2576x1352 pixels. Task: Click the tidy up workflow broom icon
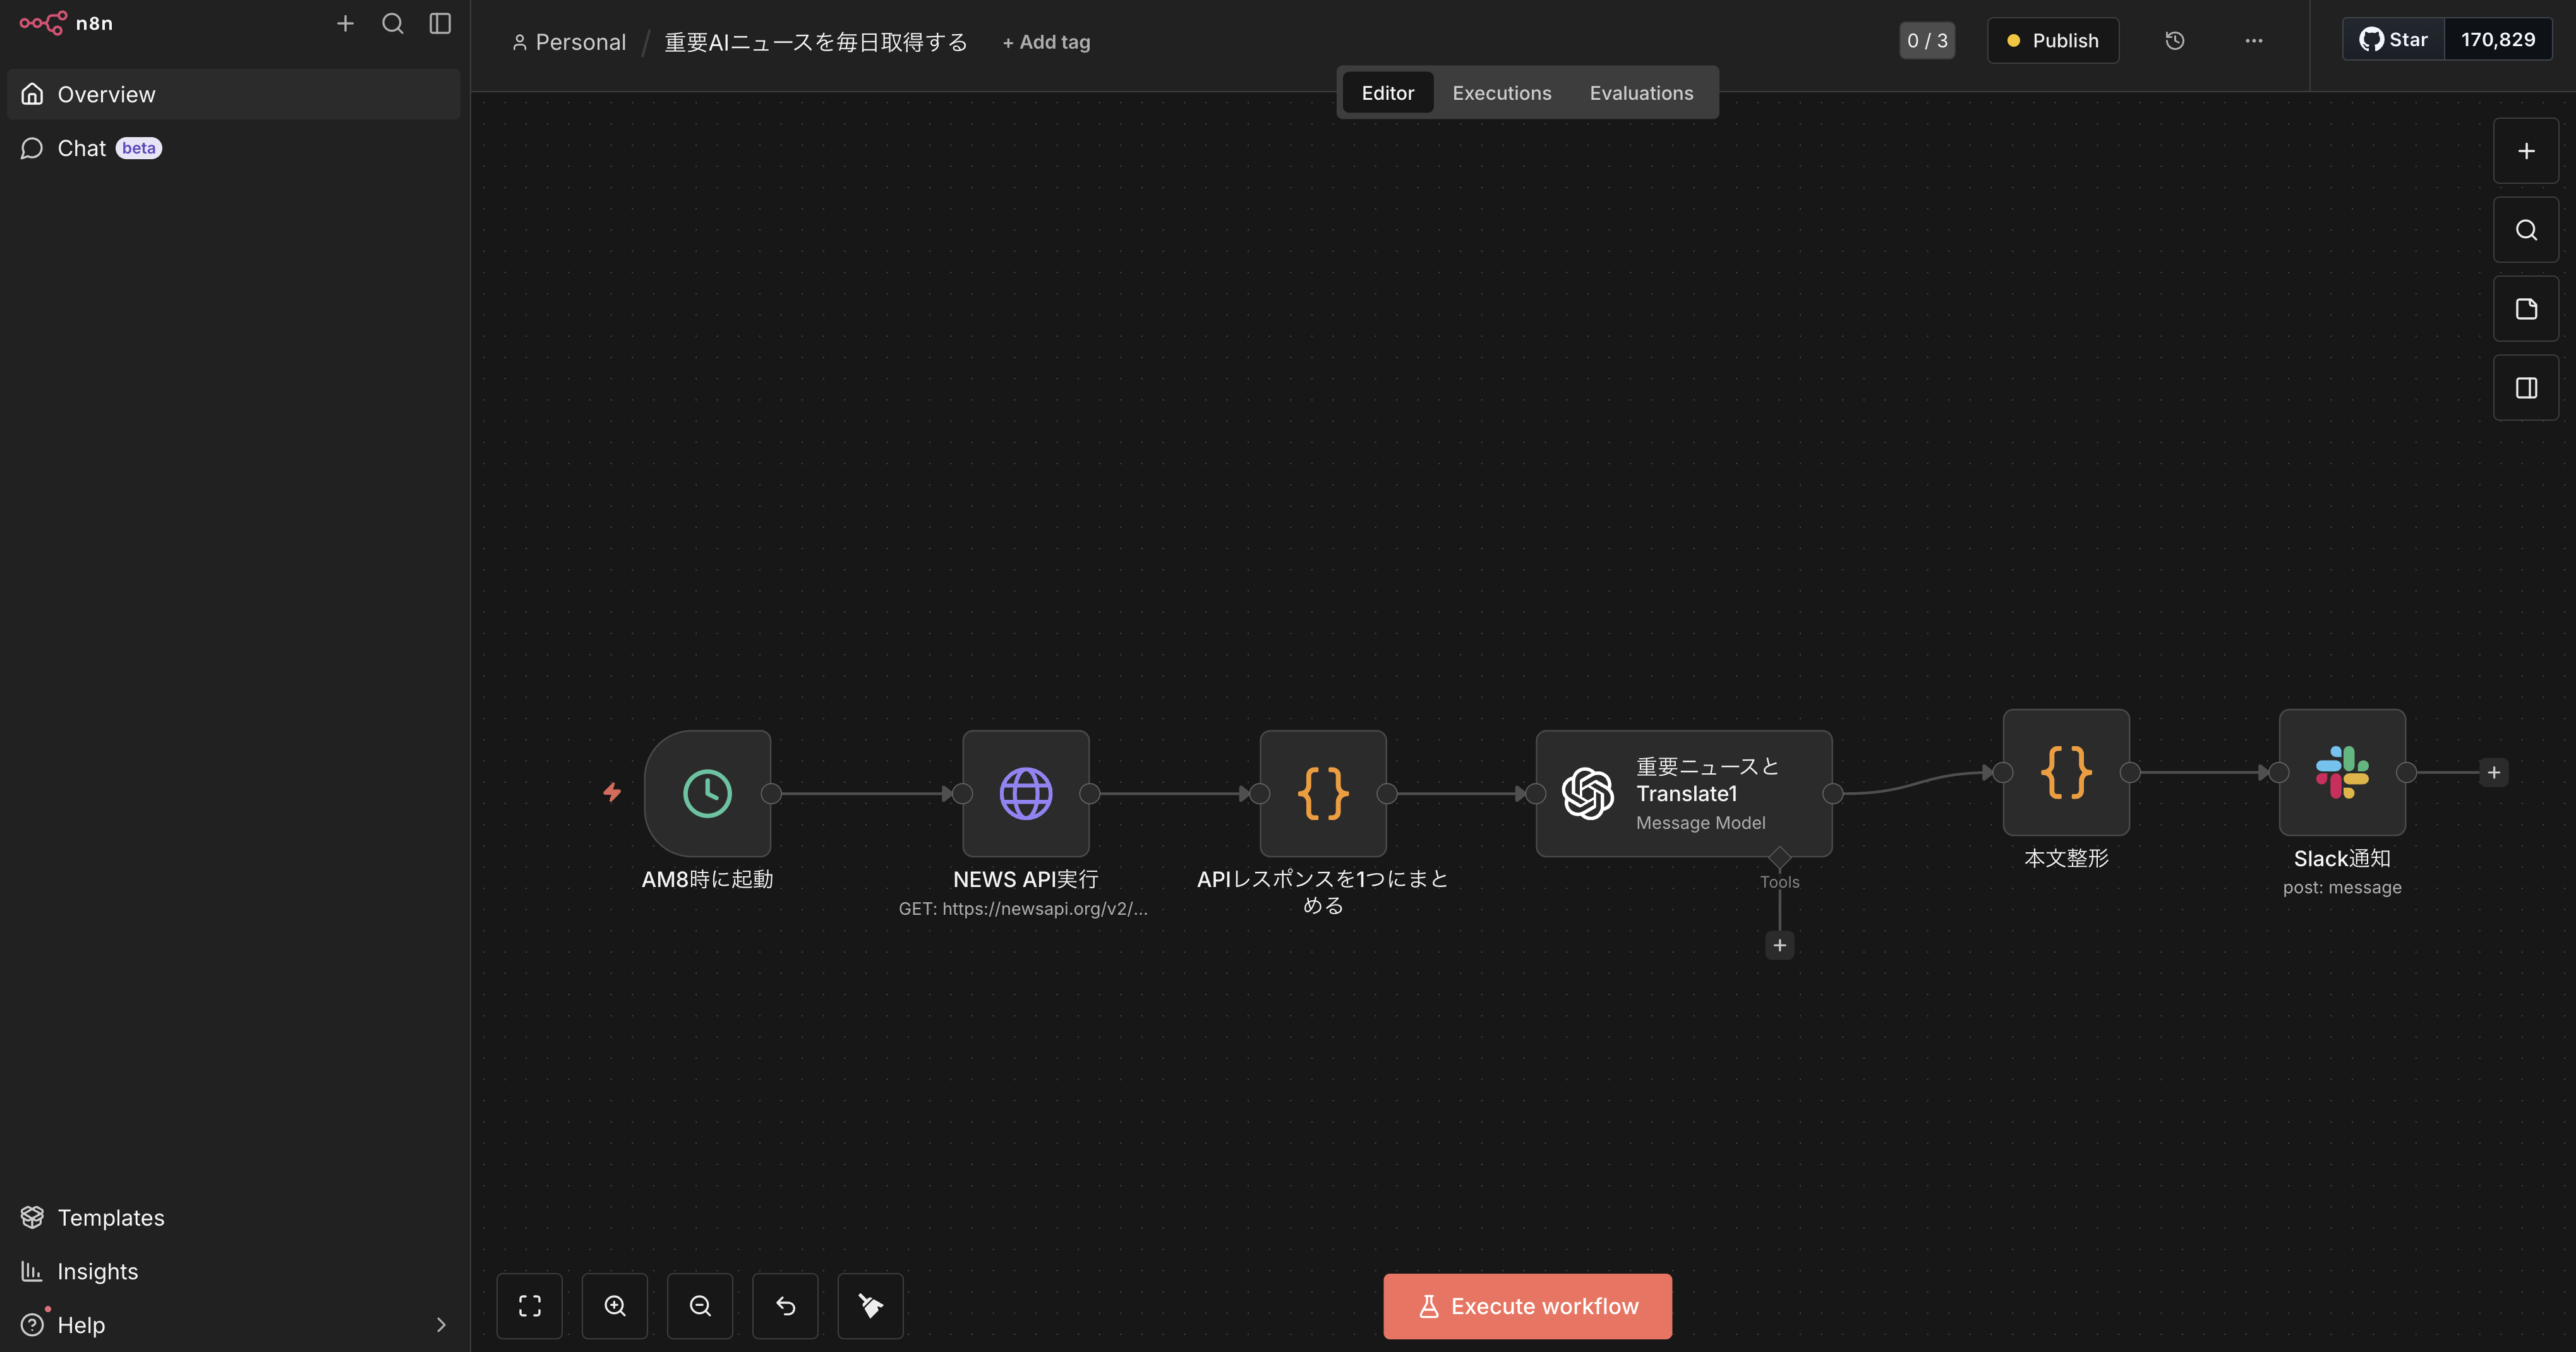tap(870, 1305)
